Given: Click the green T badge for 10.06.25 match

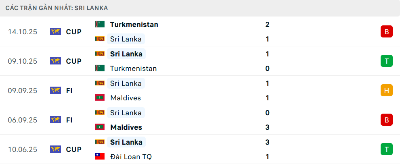Looking at the screenshot, I should coord(386,149).
